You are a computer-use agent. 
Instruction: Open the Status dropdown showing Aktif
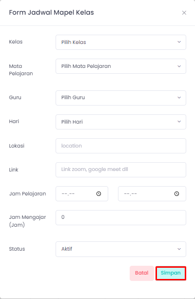coord(121,249)
